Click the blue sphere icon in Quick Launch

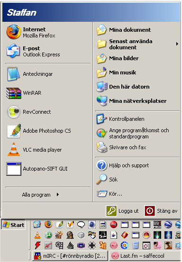coord(92,225)
